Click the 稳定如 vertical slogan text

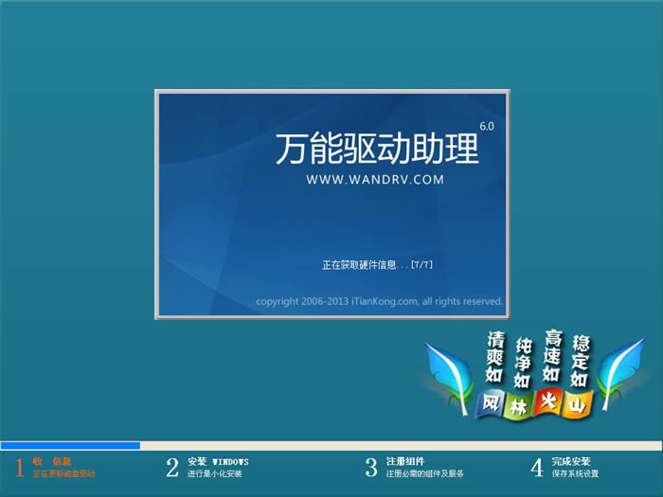580,361
